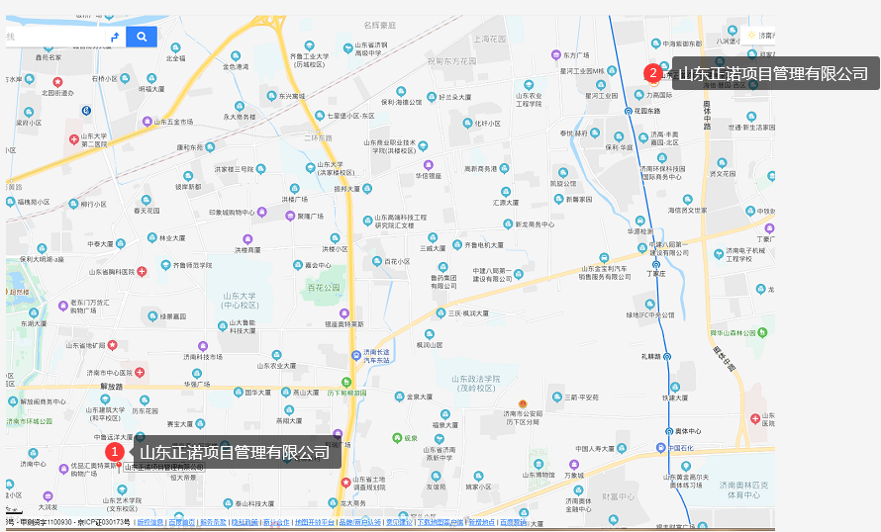881x532 pixels.
Task: Open route directions via the arrow icon
Action: pyautogui.click(x=115, y=37)
